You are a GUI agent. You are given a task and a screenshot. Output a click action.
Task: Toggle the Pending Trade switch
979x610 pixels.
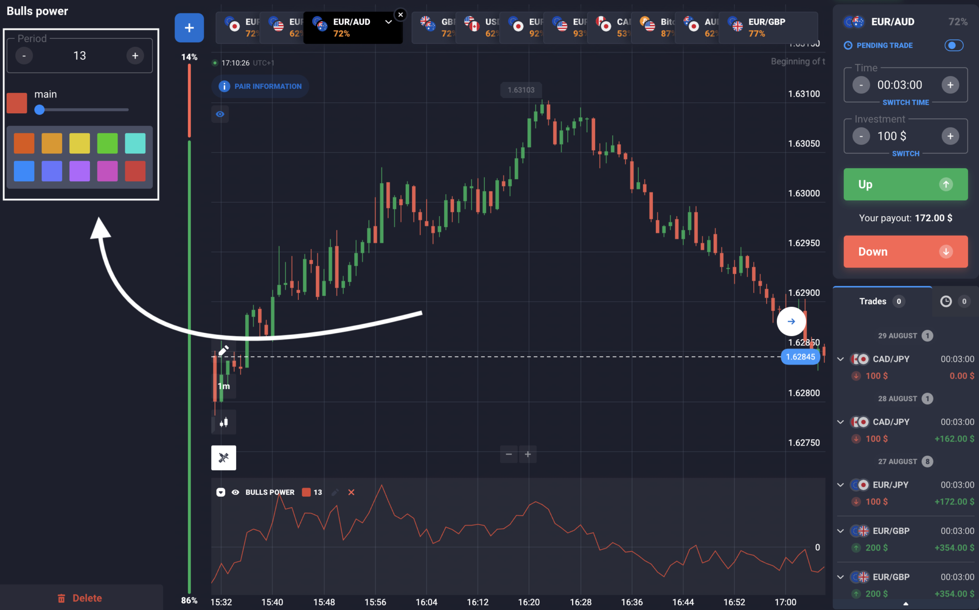[954, 45]
